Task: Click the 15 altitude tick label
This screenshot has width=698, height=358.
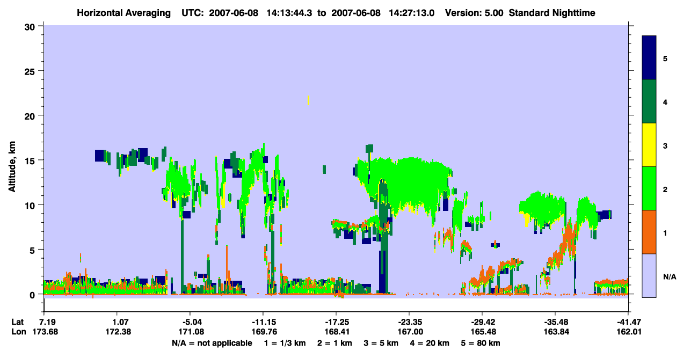Action: (x=31, y=160)
